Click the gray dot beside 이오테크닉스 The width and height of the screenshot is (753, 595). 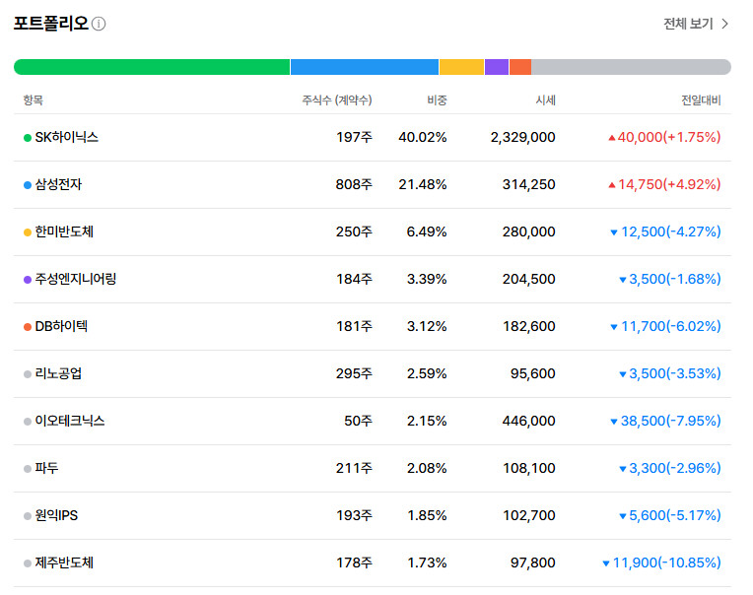click(28, 422)
